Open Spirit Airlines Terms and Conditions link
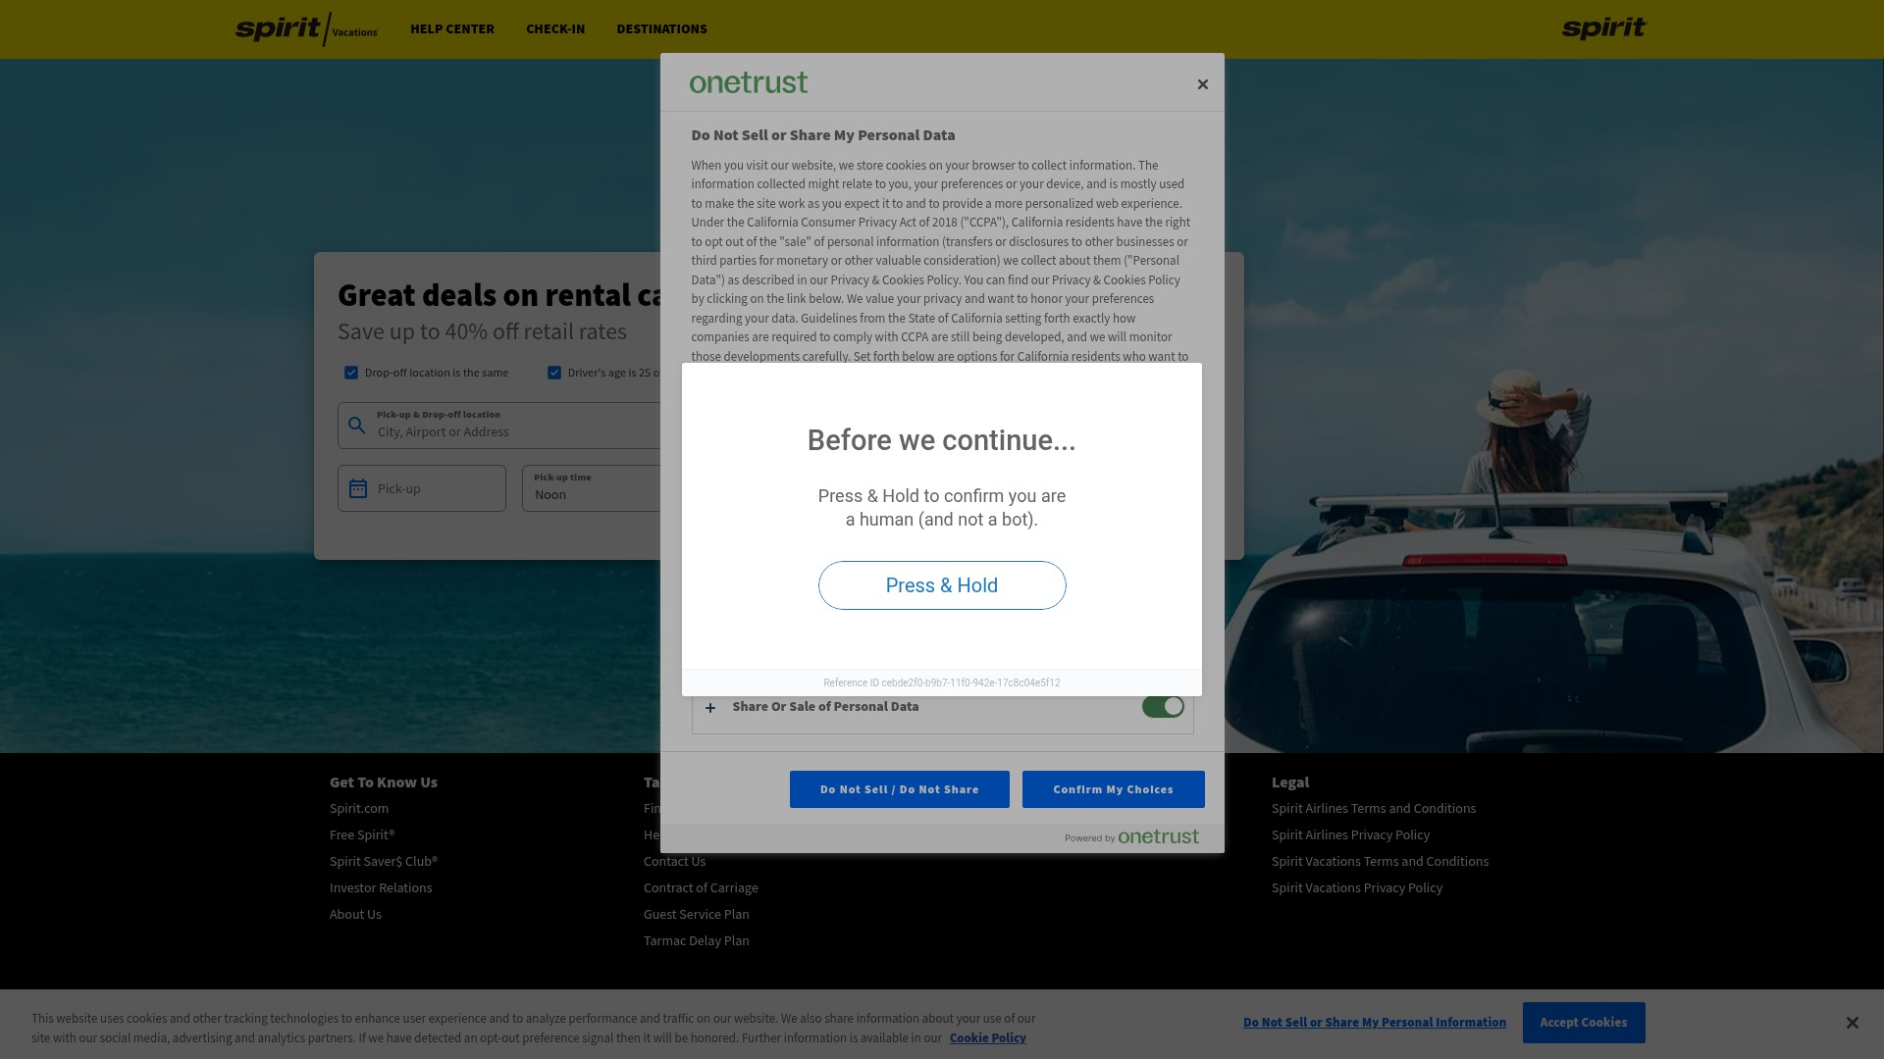 (x=1374, y=809)
